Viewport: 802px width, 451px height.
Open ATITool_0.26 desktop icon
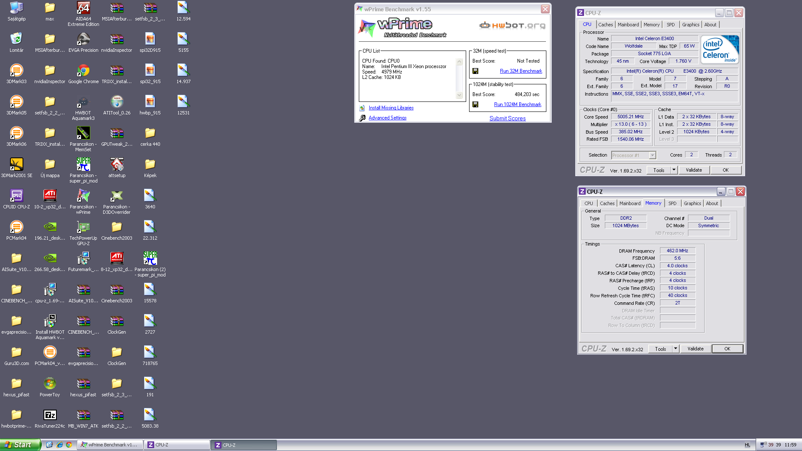tap(117, 101)
